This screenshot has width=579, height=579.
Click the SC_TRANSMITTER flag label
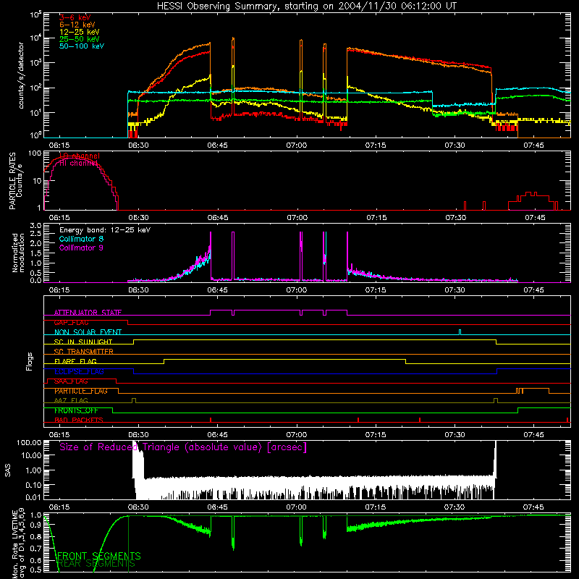click(x=84, y=352)
